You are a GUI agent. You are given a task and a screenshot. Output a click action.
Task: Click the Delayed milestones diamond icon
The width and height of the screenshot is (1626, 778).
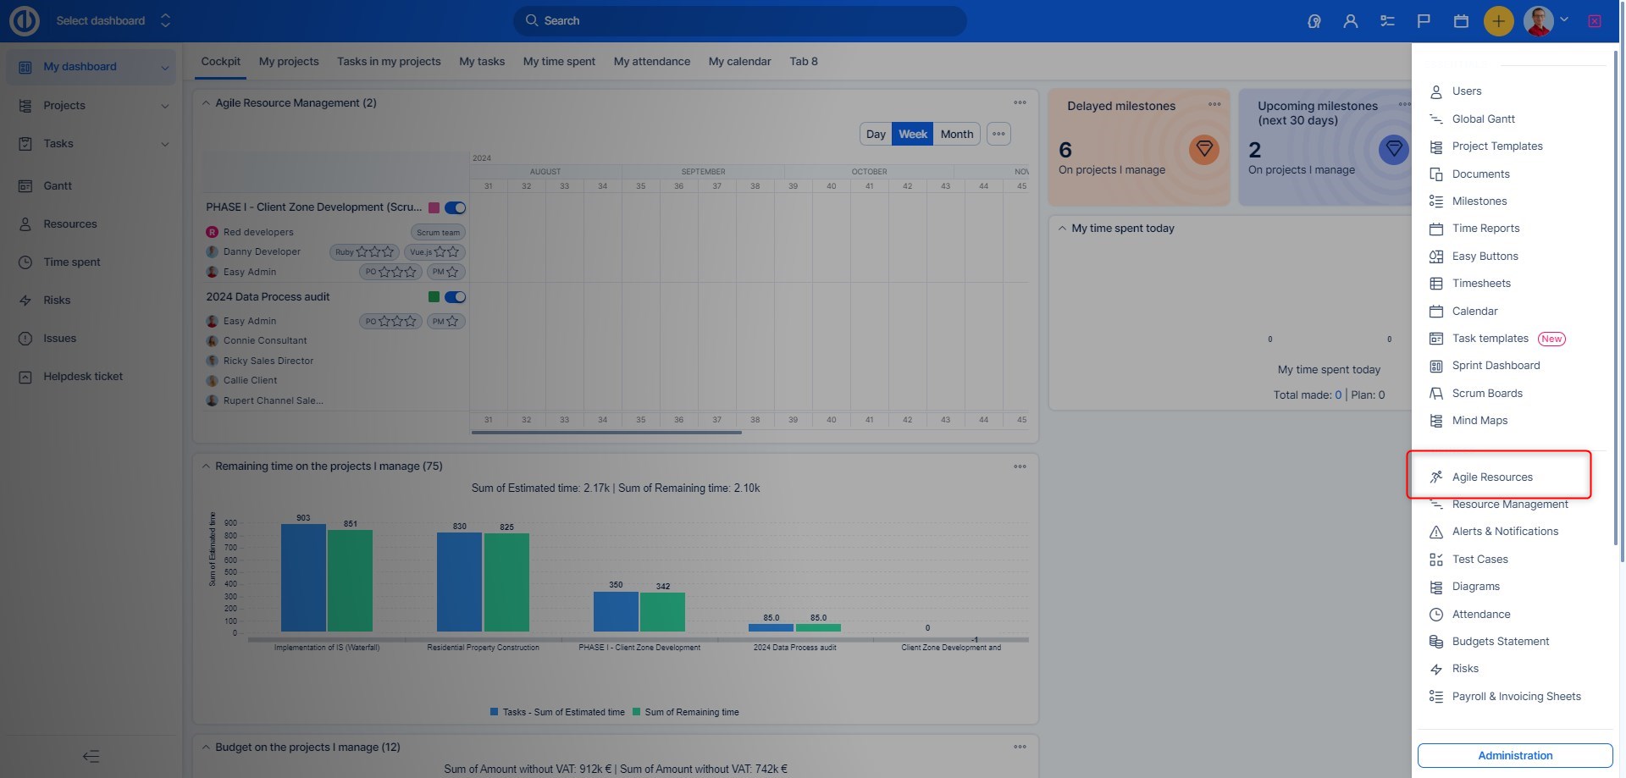1203,150
